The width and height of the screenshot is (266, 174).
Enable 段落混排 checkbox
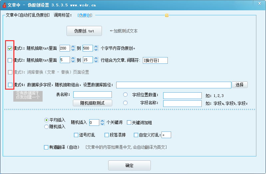(x=107, y=135)
